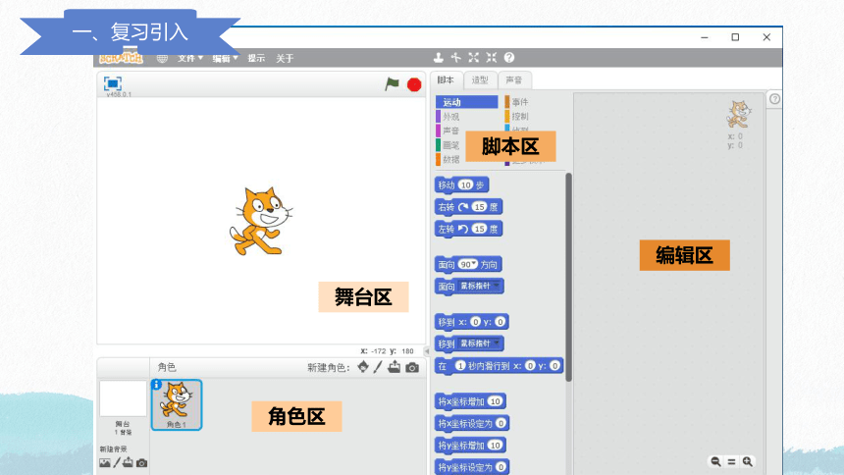Zoom out the scripts area

pyautogui.click(x=715, y=461)
